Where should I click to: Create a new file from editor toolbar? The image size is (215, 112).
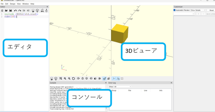(x=2, y=10)
